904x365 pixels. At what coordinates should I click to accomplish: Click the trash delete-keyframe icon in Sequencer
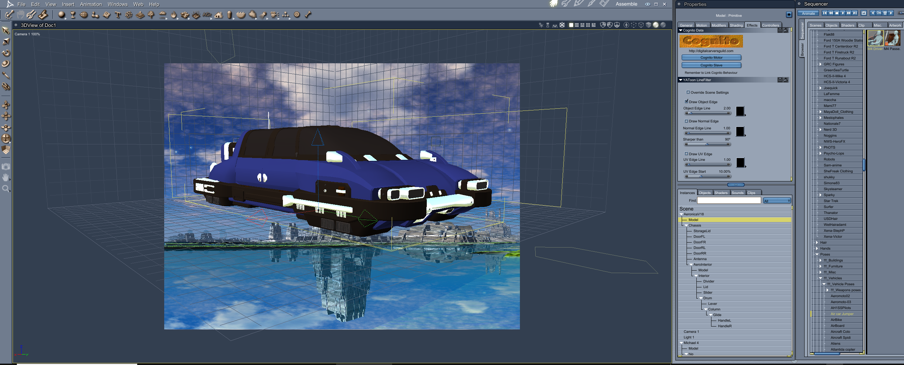tap(885, 13)
